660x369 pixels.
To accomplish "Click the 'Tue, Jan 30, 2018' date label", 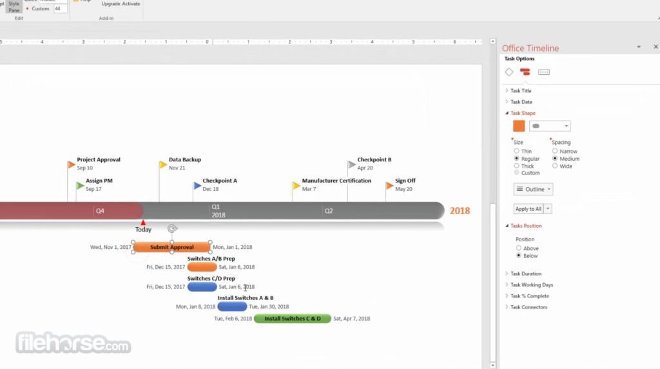I will (x=269, y=306).
